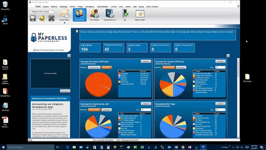Open the Annotations ribbon tab
Viewport: 266px width, 150px height.
click(x=89, y=7)
